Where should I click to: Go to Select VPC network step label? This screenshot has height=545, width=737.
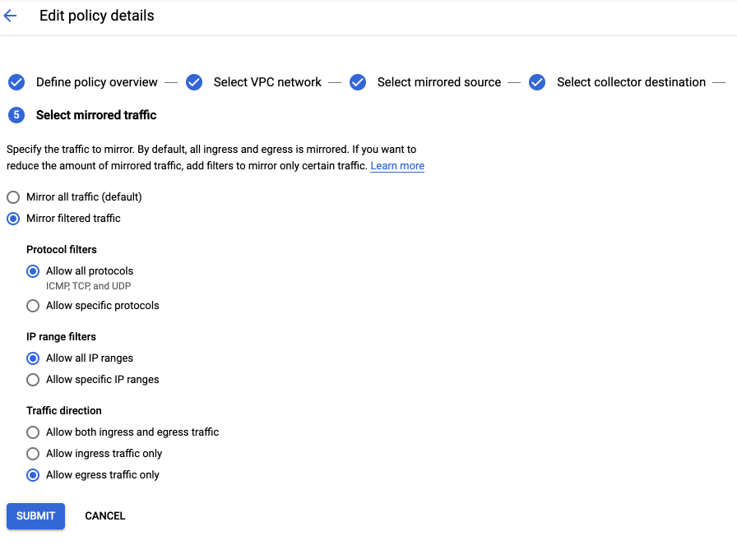click(267, 82)
